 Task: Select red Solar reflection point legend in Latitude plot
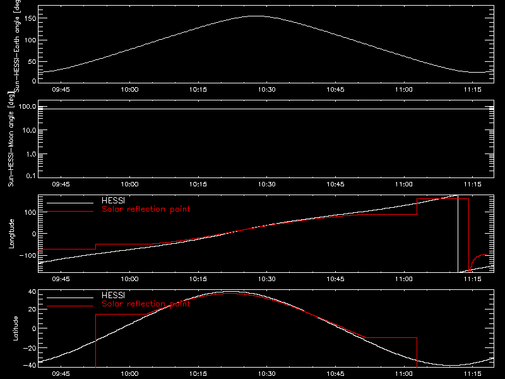146,304
